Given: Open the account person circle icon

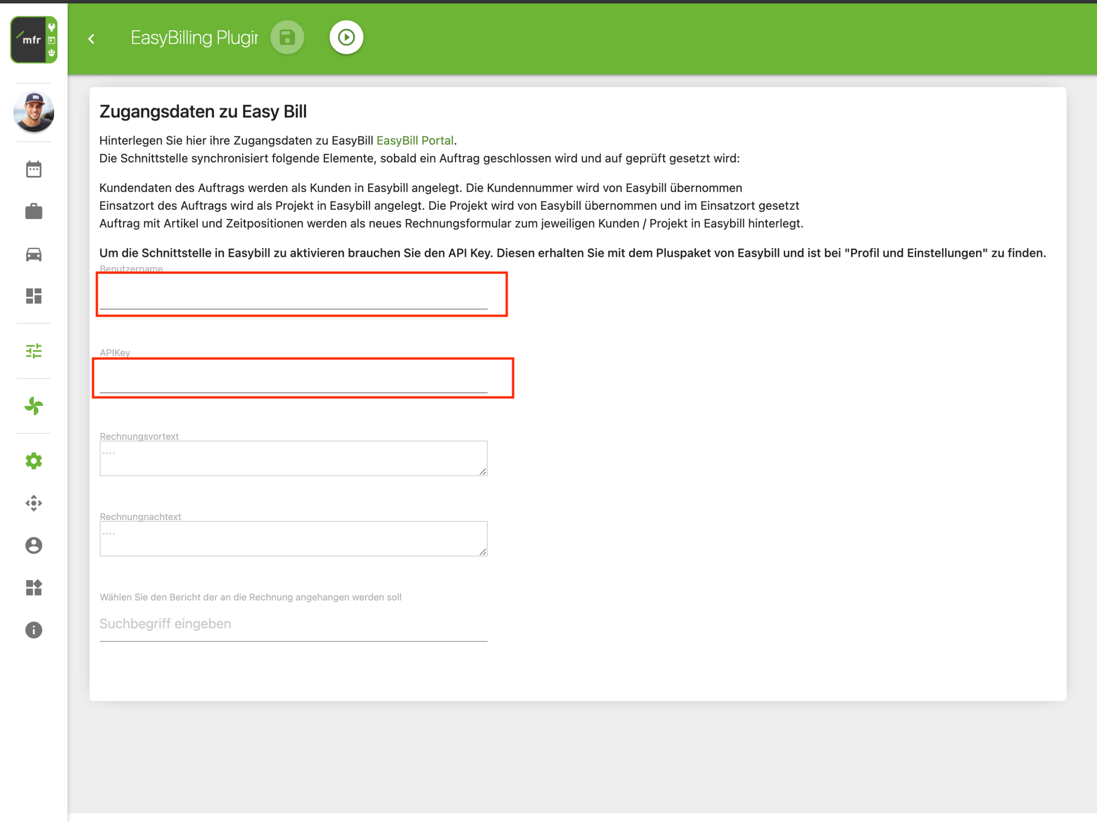Looking at the screenshot, I should coord(34,545).
